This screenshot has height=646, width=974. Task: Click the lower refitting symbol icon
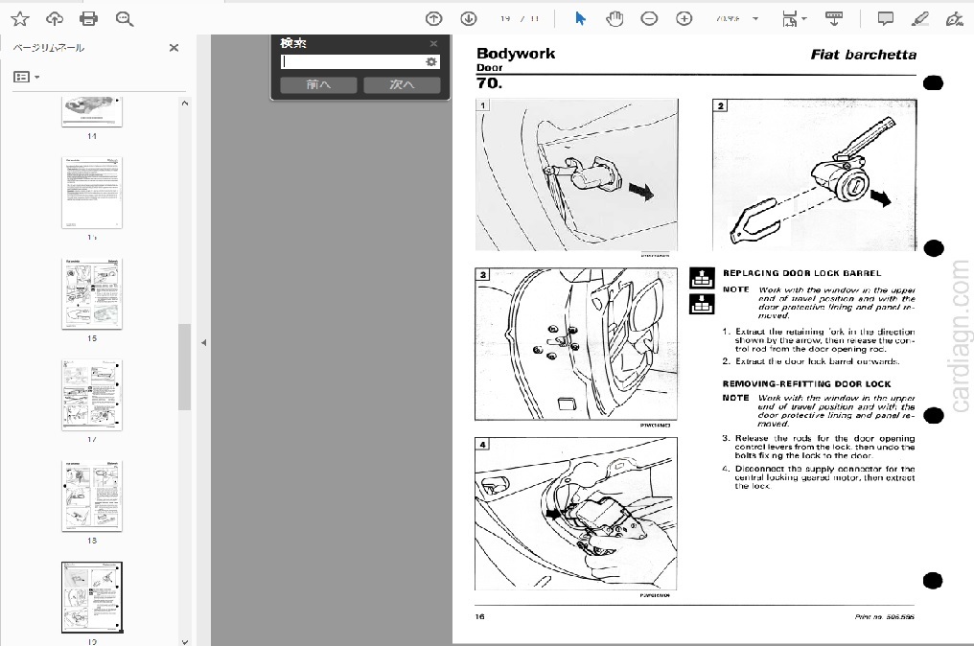(x=702, y=305)
